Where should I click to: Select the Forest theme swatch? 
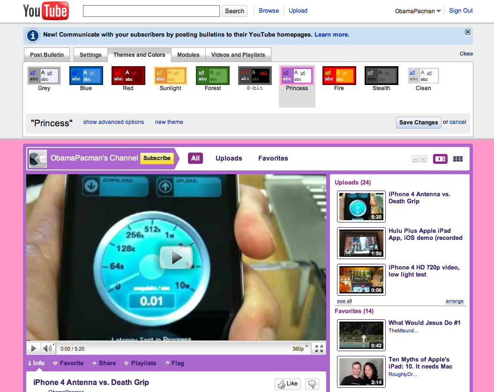click(x=213, y=76)
